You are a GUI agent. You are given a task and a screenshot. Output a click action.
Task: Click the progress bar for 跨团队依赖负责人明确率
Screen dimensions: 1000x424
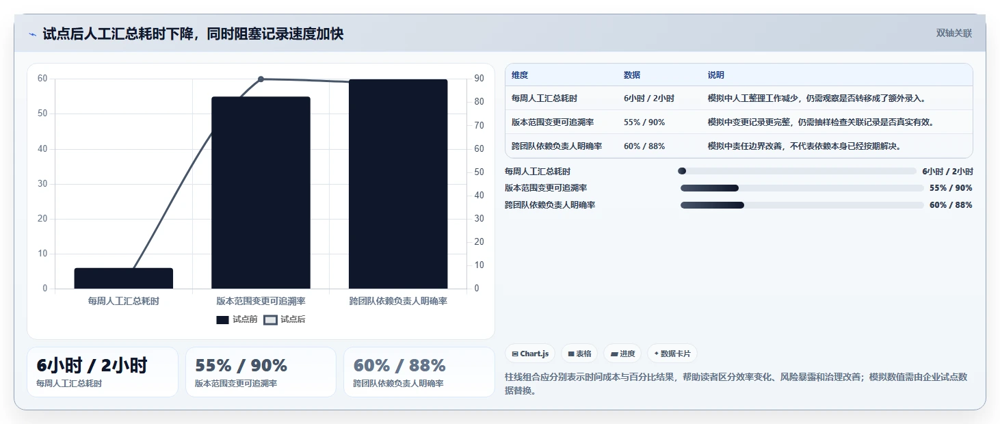click(x=802, y=205)
